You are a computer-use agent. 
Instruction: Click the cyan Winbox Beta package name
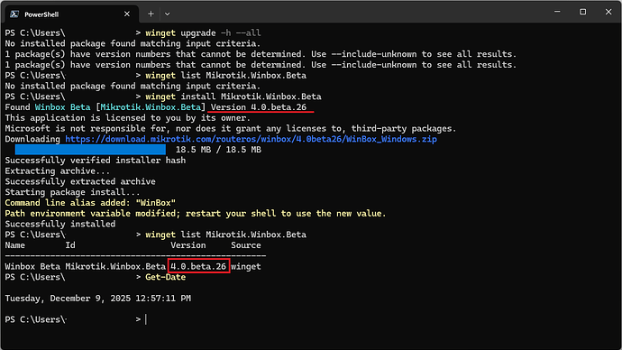(63, 107)
